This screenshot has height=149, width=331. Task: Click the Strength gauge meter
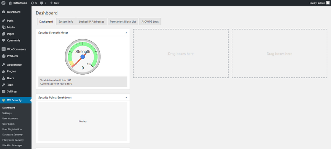[x=83, y=56]
